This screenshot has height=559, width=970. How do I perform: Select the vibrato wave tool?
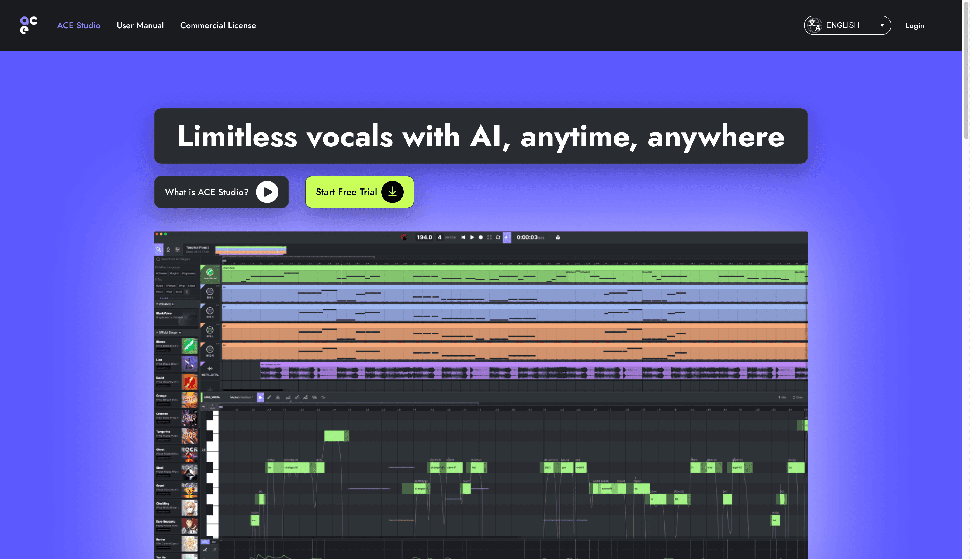314,397
